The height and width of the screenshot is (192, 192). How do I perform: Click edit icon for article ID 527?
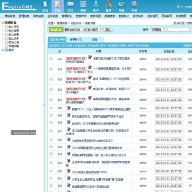pyautogui.click(x=68, y=129)
